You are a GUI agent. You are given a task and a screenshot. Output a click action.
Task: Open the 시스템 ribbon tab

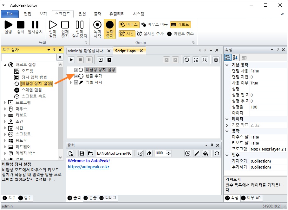coord(139,14)
